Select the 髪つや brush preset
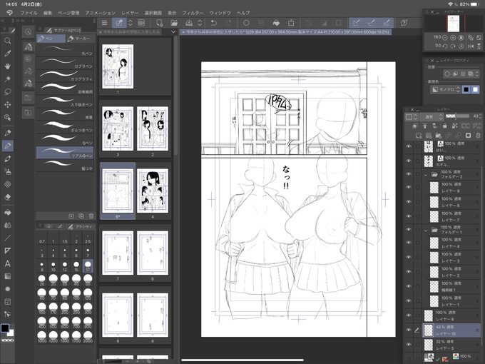485x364 pixels. click(x=65, y=165)
